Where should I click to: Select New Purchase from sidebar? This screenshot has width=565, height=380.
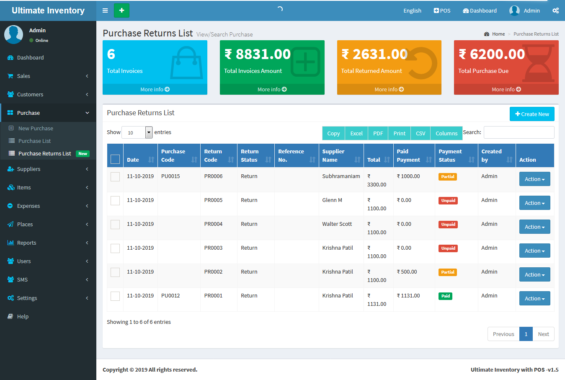36,128
